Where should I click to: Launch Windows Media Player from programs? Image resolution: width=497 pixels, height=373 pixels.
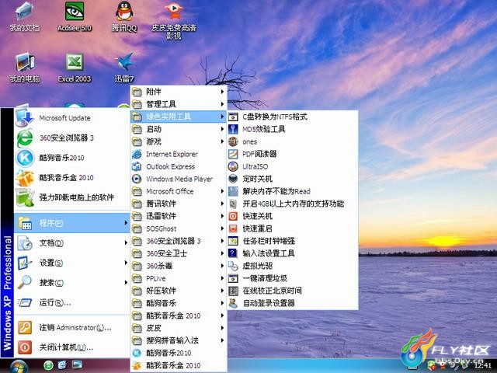179,179
